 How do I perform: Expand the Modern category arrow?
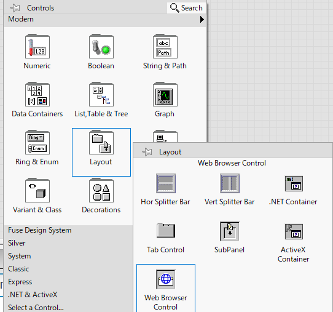click(x=202, y=19)
